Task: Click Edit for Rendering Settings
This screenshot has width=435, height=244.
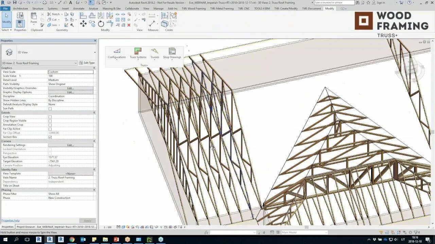Action: coord(71,145)
